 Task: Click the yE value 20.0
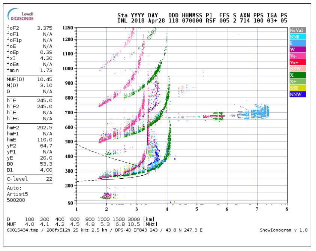pyautogui.click(x=46, y=158)
